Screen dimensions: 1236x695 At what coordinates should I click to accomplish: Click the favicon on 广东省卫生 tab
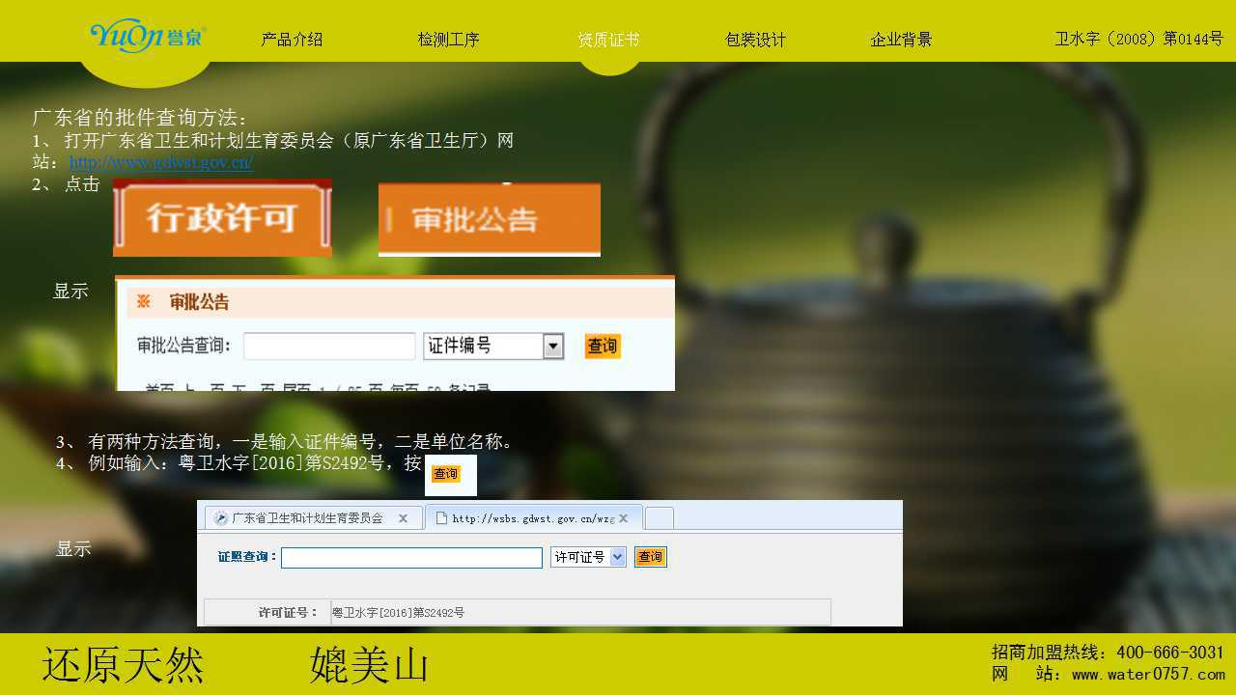coord(221,518)
